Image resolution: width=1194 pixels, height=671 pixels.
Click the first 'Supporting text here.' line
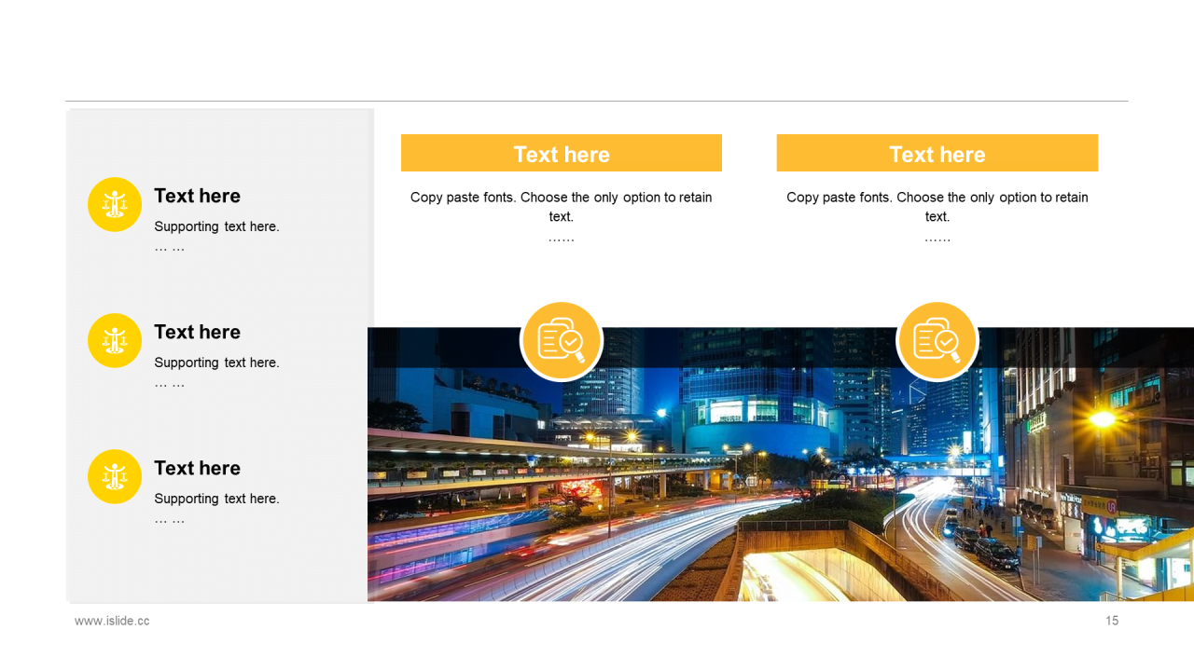point(216,226)
